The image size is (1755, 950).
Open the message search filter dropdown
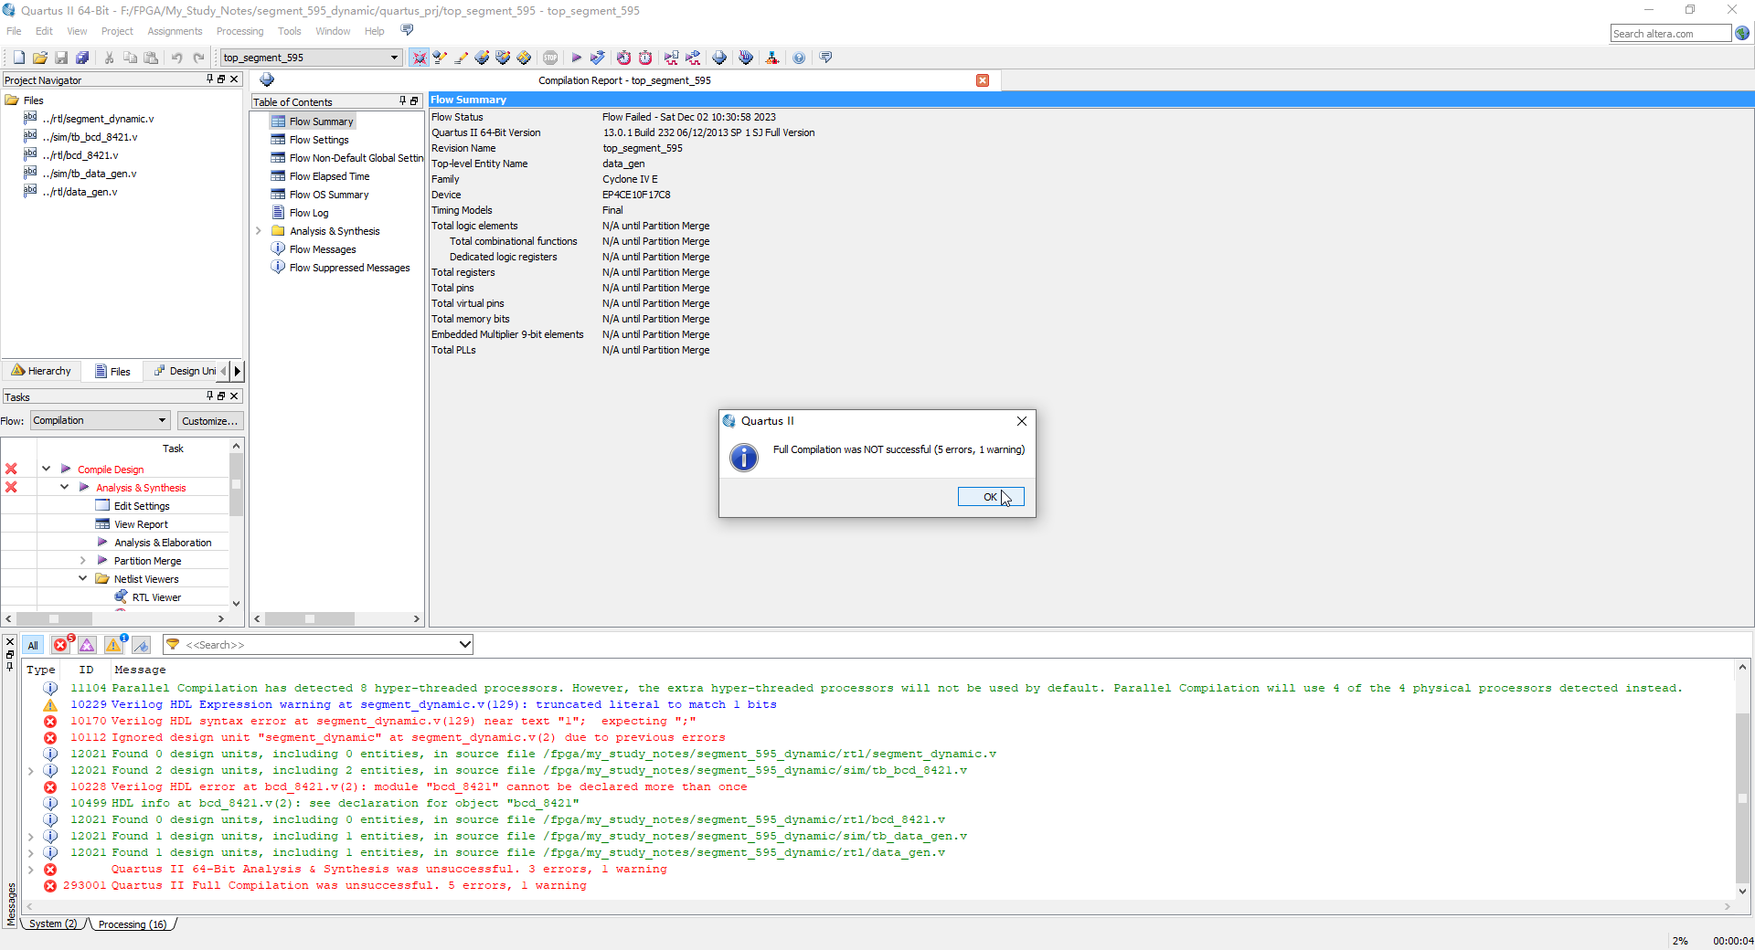(464, 645)
